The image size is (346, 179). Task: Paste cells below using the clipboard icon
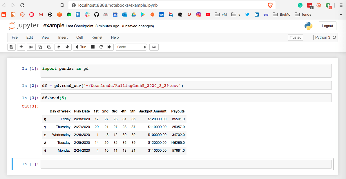click(48, 47)
